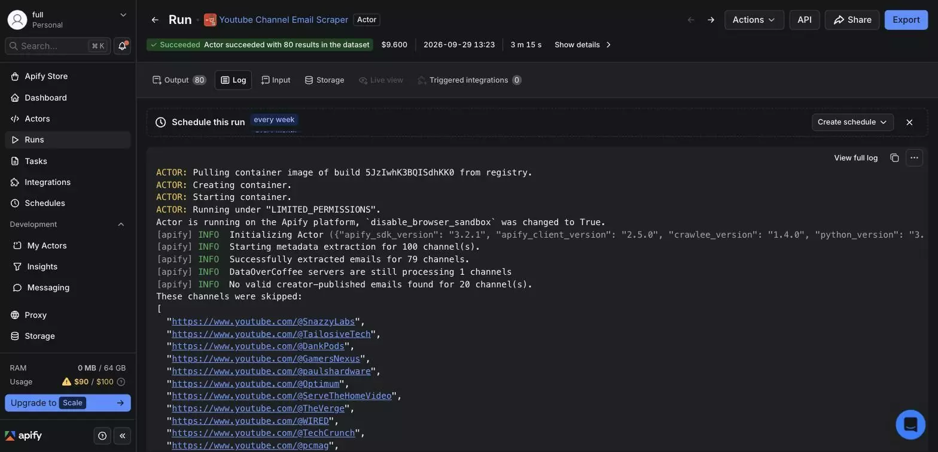Expand Show details
Viewport: 938px width, 452px height.
coord(583,45)
